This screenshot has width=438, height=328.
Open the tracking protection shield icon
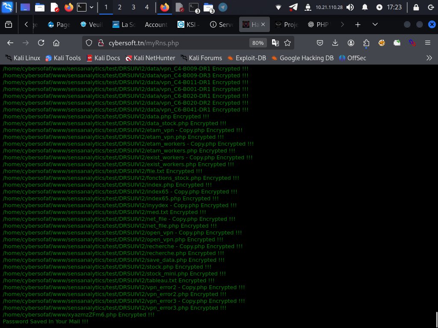pyautogui.click(x=89, y=43)
